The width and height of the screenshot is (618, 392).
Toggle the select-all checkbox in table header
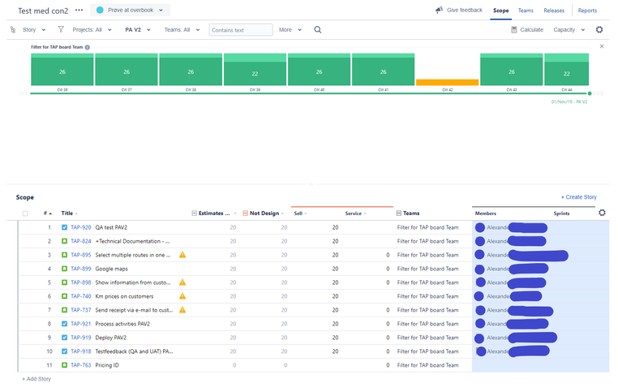[25, 213]
